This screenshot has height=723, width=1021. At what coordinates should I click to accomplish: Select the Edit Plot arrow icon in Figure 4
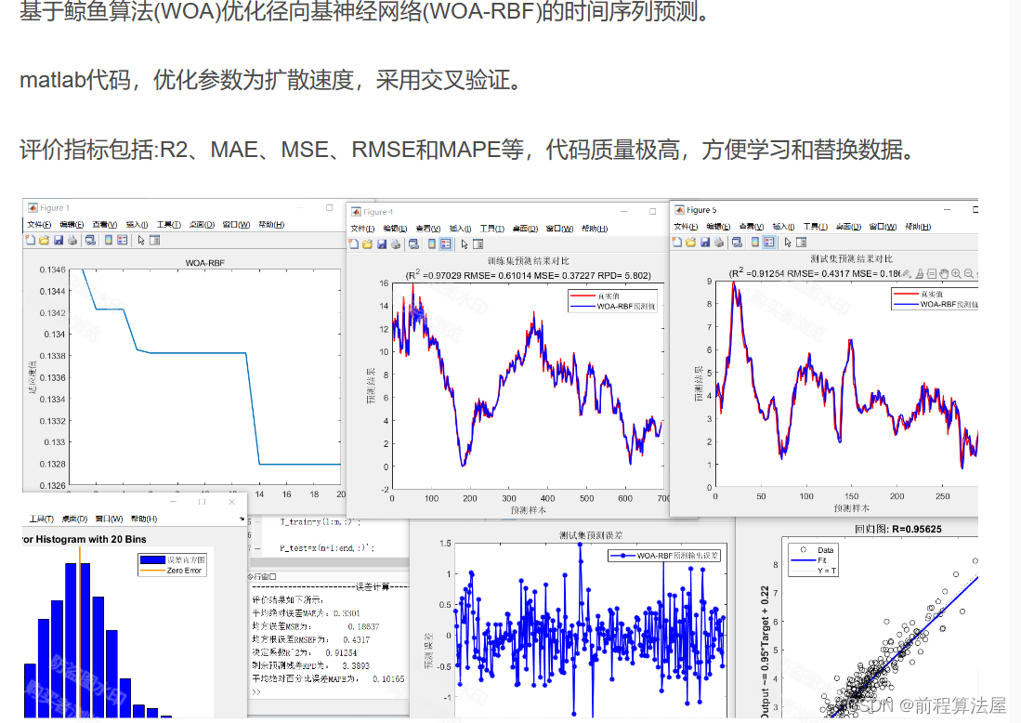point(465,244)
